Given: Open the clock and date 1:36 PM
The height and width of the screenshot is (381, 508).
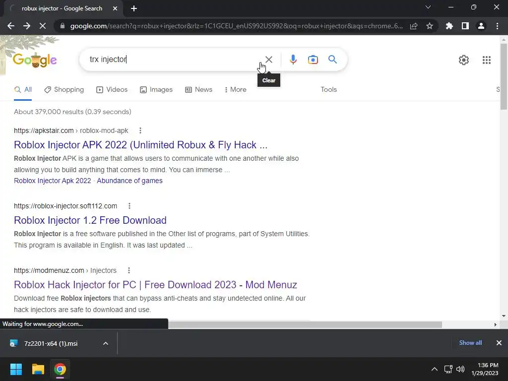Looking at the screenshot, I should [485, 369].
